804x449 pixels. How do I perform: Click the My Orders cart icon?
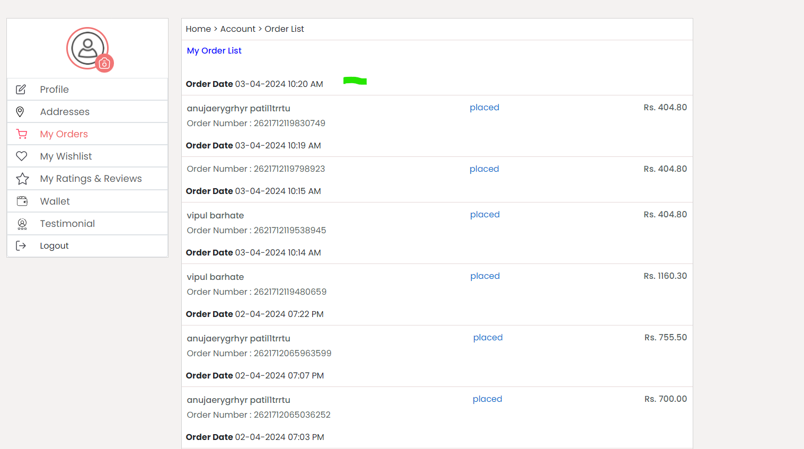point(22,134)
